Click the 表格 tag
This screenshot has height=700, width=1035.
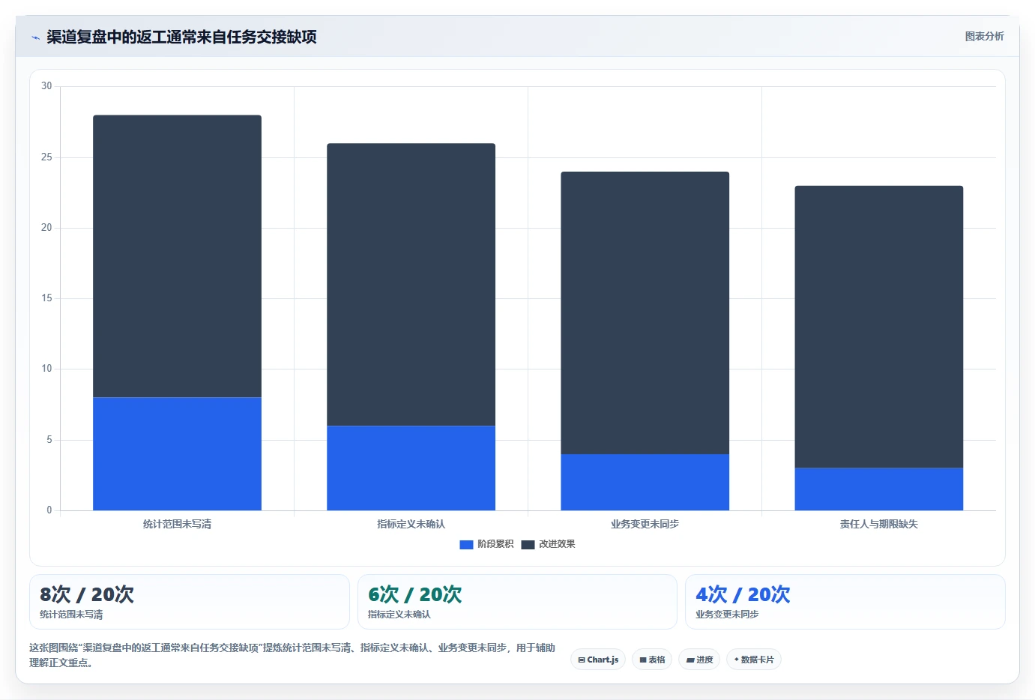[x=652, y=660]
